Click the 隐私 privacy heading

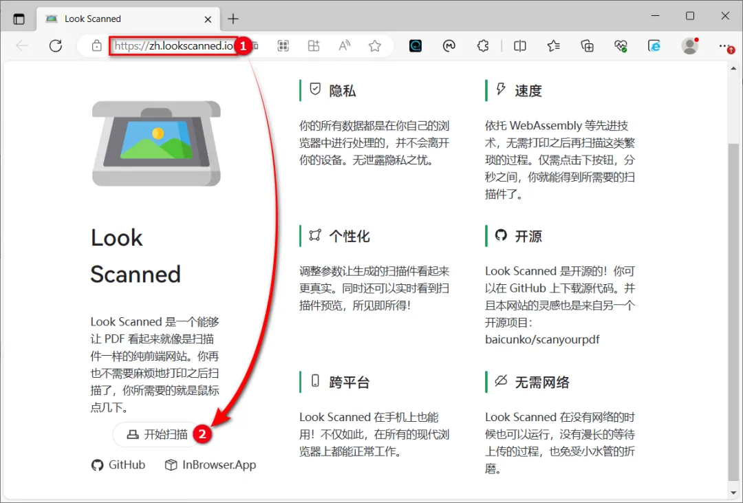click(x=343, y=91)
